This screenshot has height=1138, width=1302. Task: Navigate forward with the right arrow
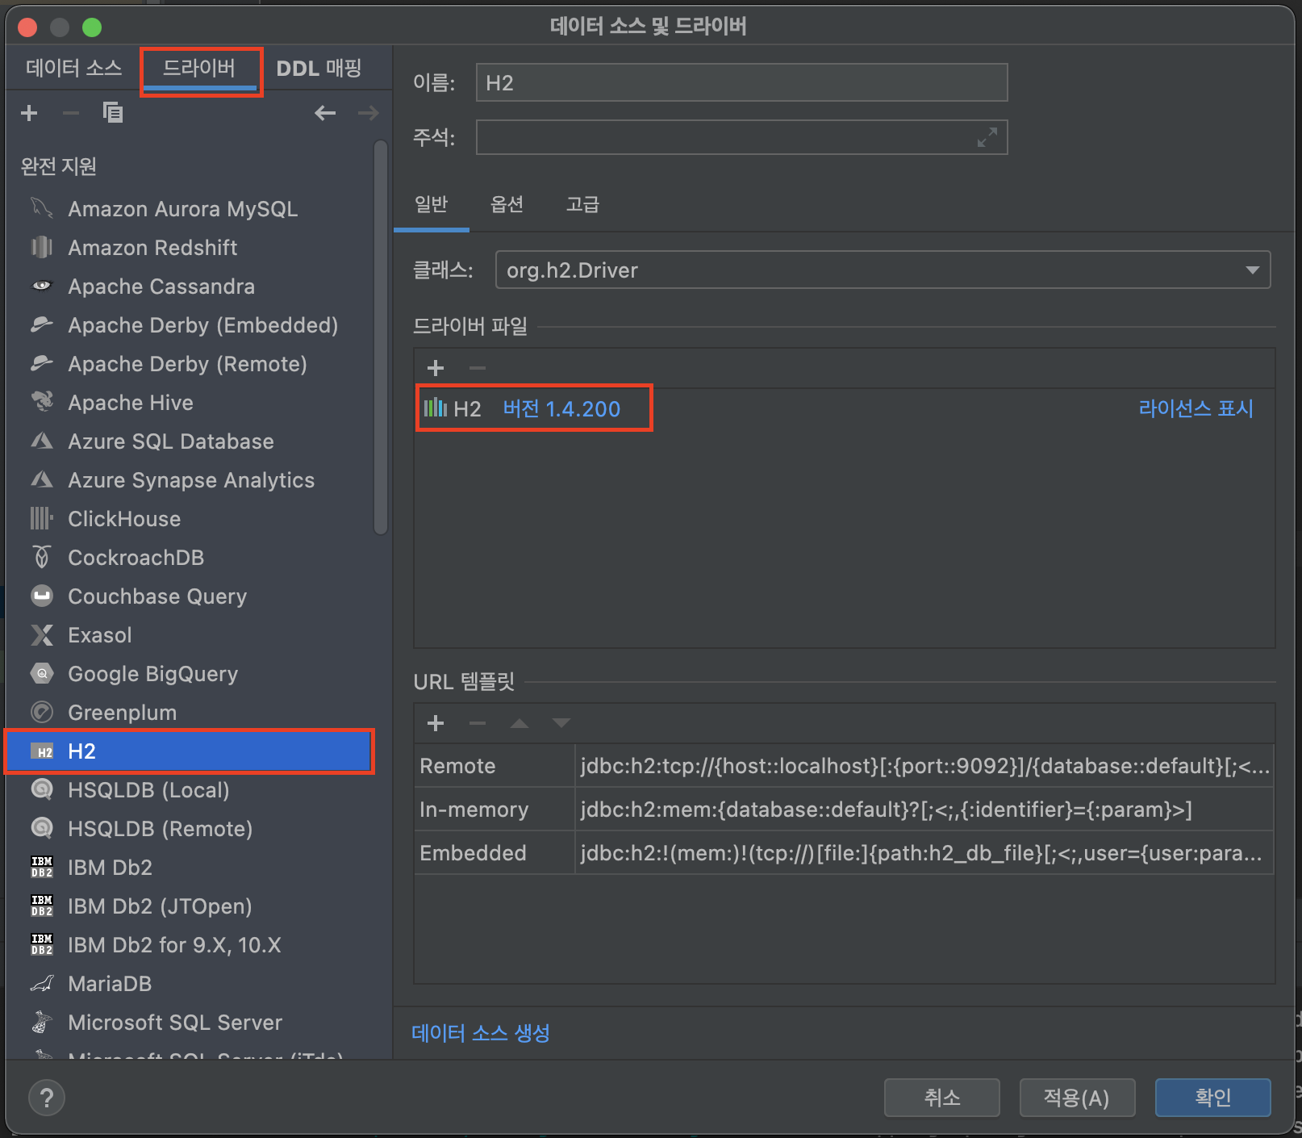pos(368,113)
